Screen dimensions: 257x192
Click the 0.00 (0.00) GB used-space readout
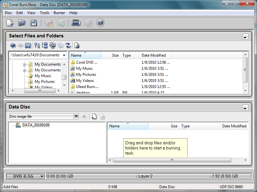point(60,176)
